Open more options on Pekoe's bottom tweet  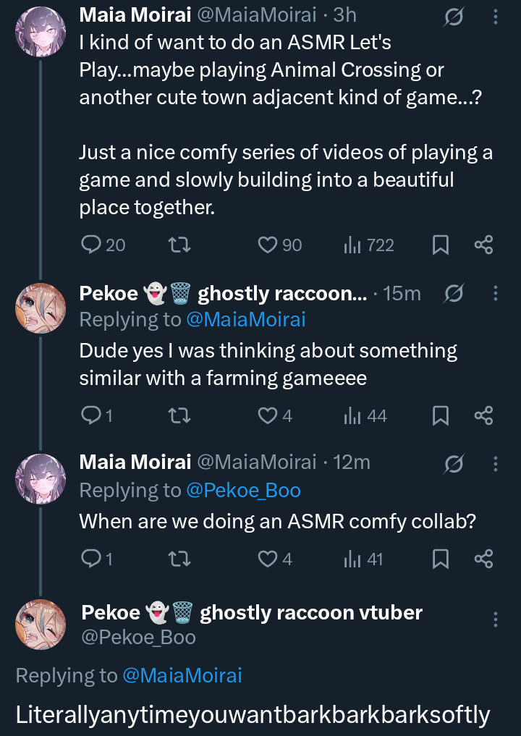(x=496, y=619)
